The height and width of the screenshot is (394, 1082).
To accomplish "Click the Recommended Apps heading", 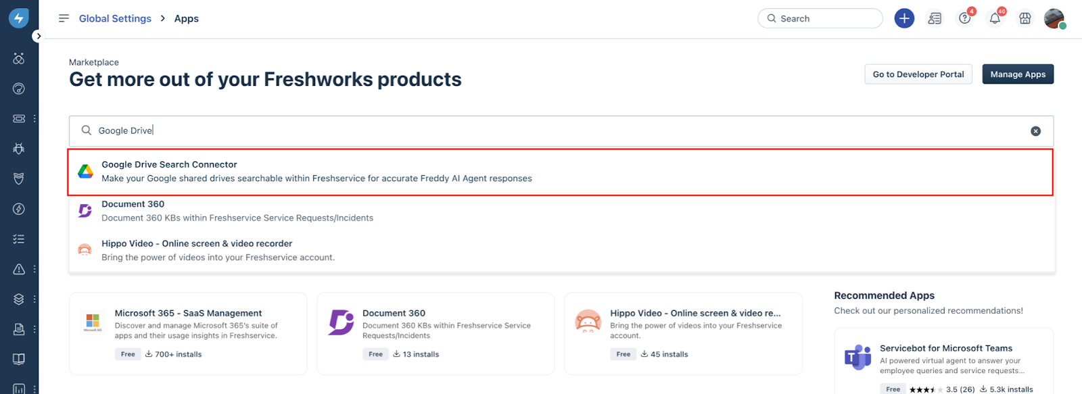I will 884,295.
